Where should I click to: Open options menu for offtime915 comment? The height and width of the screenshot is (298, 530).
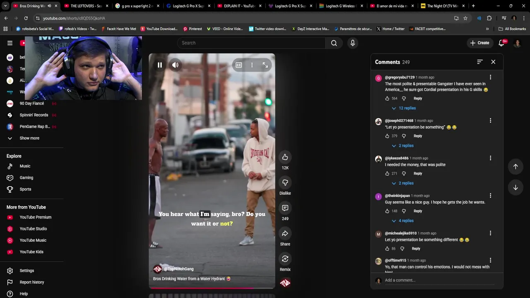point(490,260)
